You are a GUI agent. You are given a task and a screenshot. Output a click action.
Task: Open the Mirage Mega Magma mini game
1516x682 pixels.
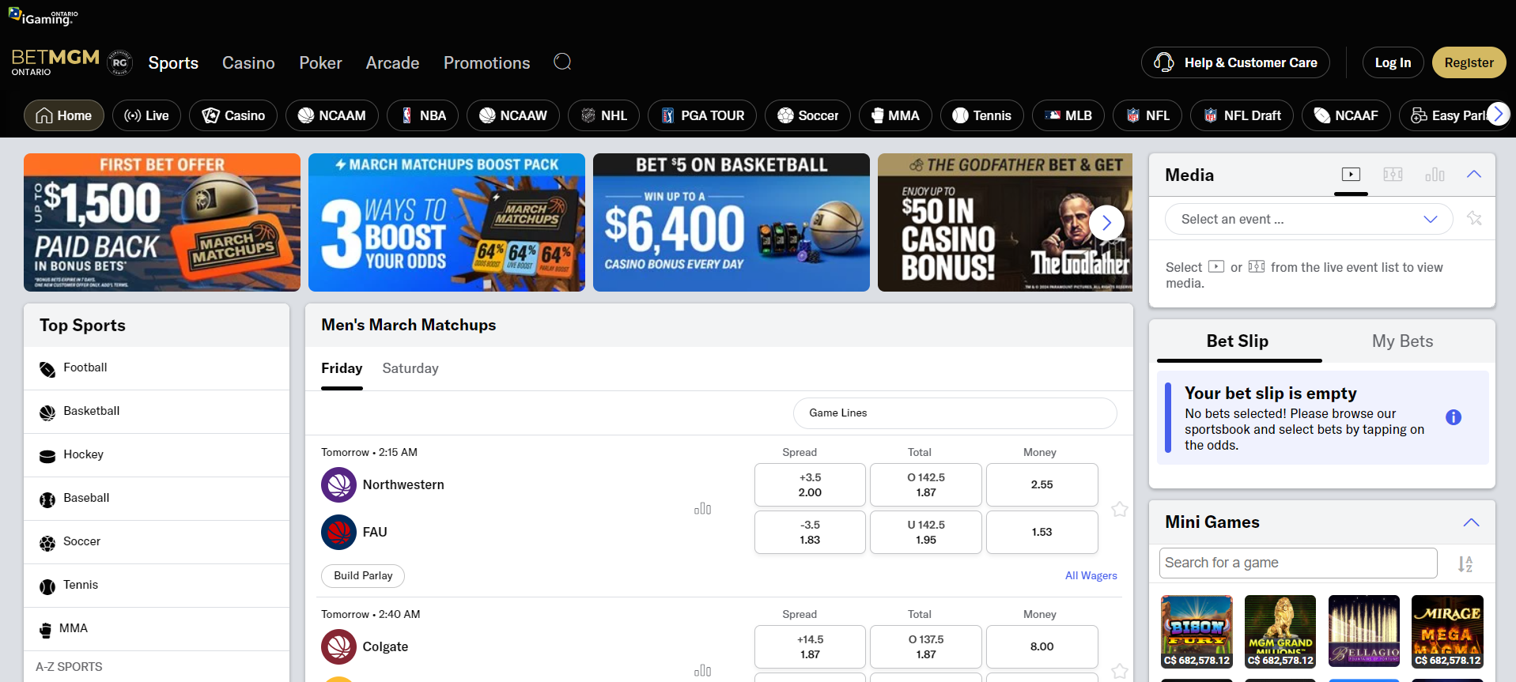coord(1447,631)
